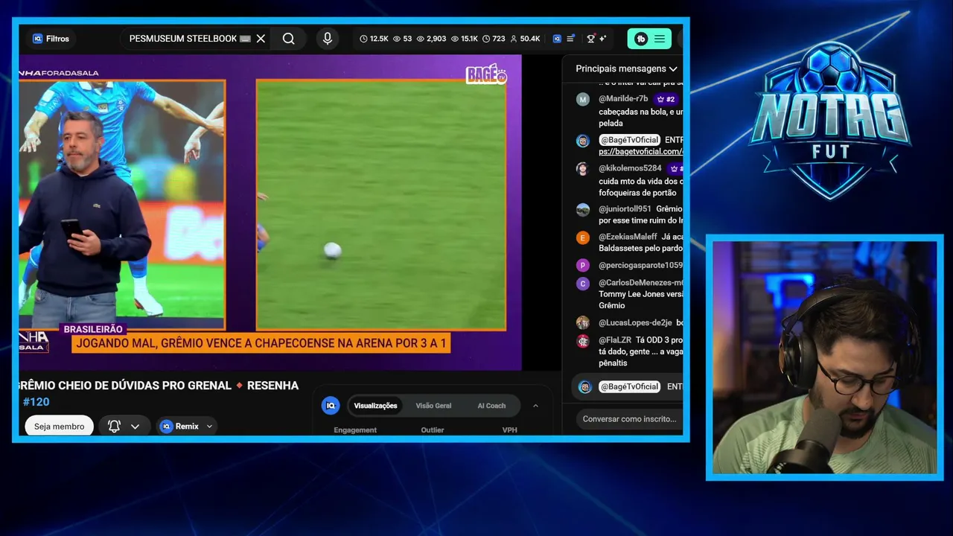Expand the Remix dropdown chevron
Viewport: 953px width, 536px height.
209,427
